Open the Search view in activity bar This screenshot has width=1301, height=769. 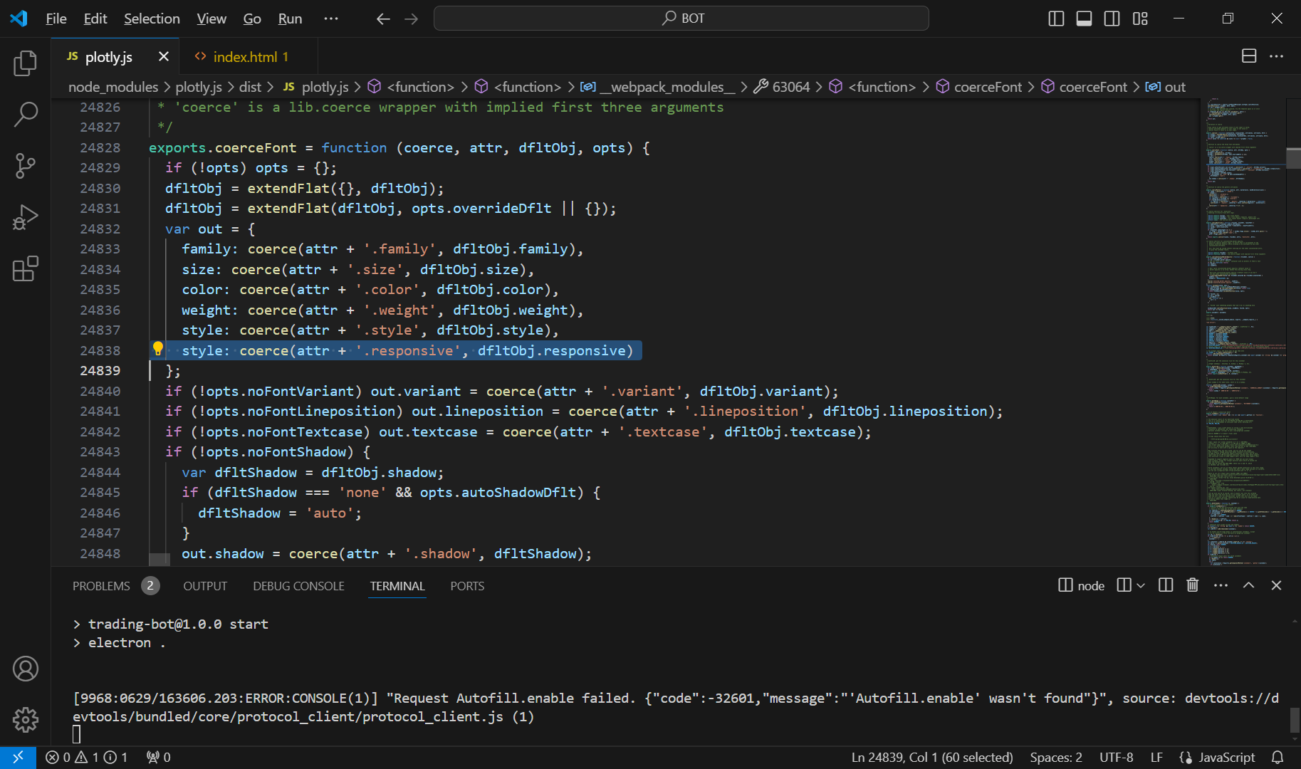coord(26,114)
